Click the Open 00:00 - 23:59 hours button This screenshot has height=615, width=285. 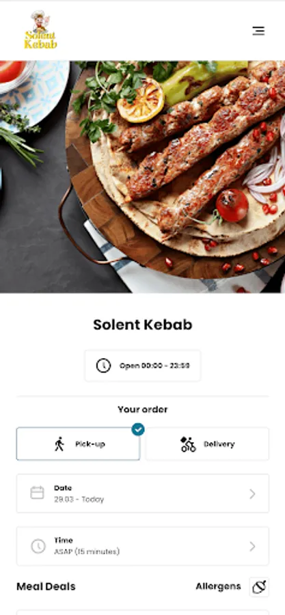[x=143, y=366]
